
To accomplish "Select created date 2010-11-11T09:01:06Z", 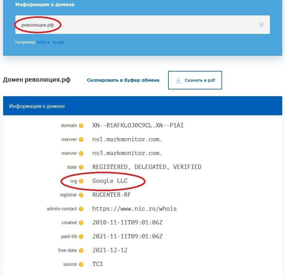I will point(127,223).
